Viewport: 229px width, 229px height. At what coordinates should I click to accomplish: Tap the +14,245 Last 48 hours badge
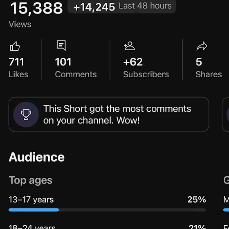(x=122, y=7)
